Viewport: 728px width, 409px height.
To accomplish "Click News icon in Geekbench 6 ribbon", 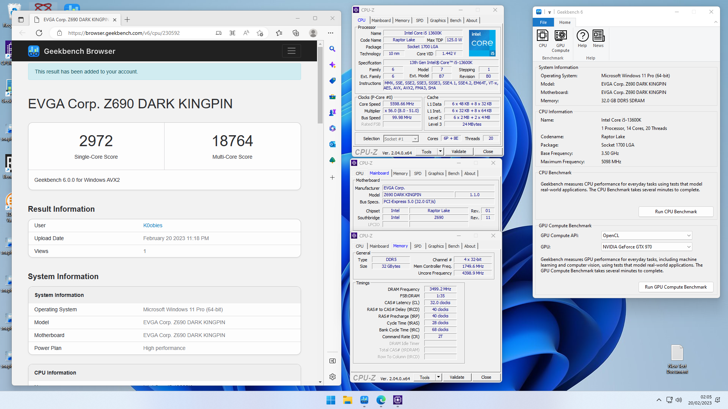I will [598, 39].
